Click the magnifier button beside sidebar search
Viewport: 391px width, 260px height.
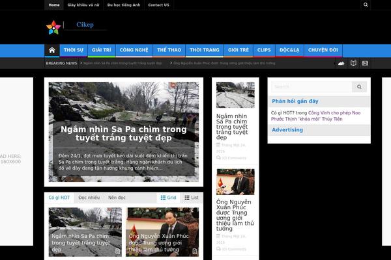point(359,87)
